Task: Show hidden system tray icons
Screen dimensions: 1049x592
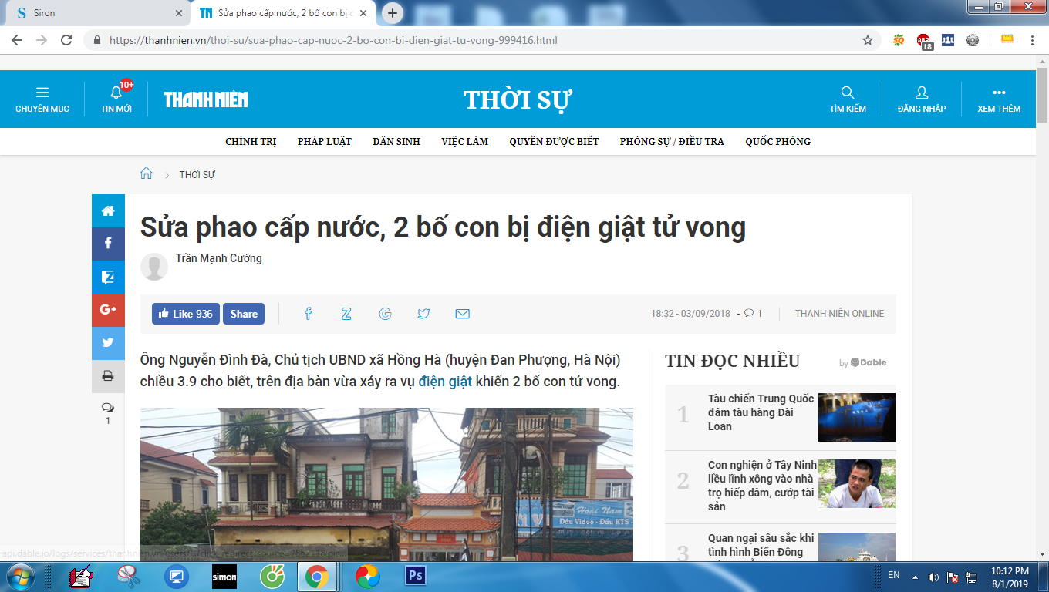Action: tap(915, 577)
